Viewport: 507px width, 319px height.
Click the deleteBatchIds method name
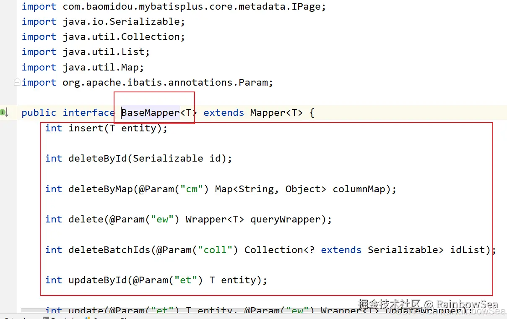coord(109,250)
